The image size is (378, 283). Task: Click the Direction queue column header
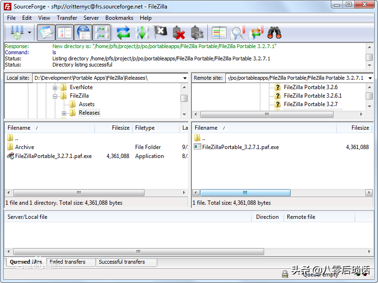coord(267,217)
